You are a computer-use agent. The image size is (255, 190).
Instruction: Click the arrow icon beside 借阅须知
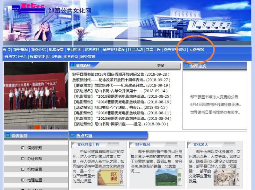(23, 148)
